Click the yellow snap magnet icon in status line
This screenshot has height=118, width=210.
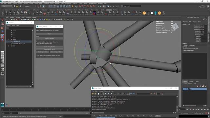click(x=73, y=6)
